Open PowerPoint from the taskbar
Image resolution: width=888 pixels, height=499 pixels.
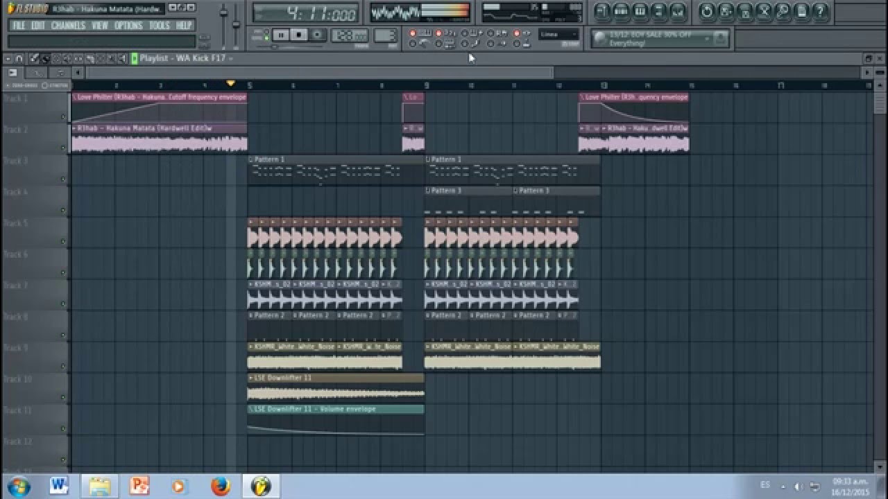click(139, 485)
